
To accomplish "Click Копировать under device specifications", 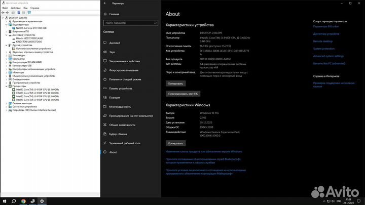I will (x=175, y=84).
